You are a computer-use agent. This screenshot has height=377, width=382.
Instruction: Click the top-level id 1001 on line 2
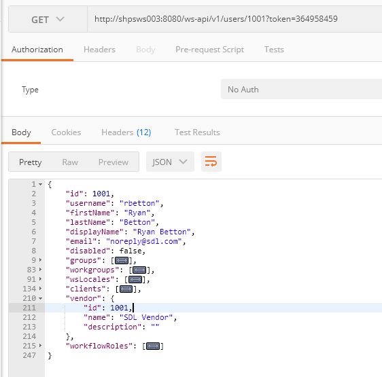click(101, 194)
